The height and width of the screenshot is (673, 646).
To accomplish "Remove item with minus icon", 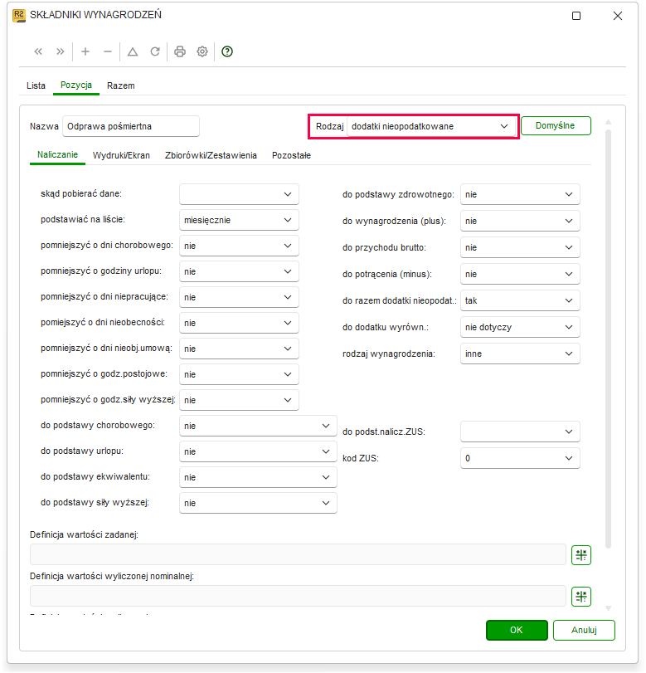I will 108,52.
